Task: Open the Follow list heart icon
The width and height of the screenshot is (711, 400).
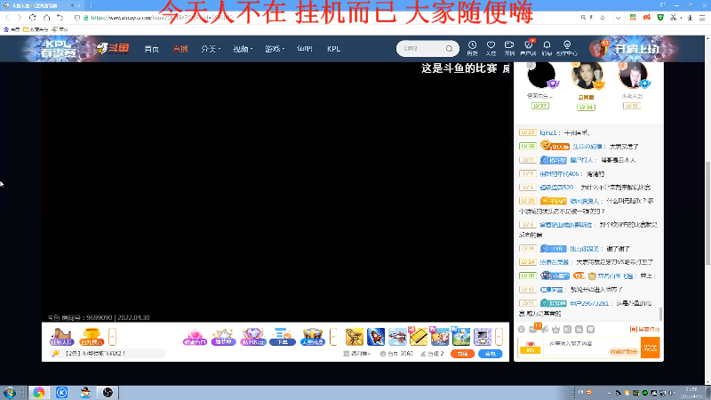Action: (491, 48)
